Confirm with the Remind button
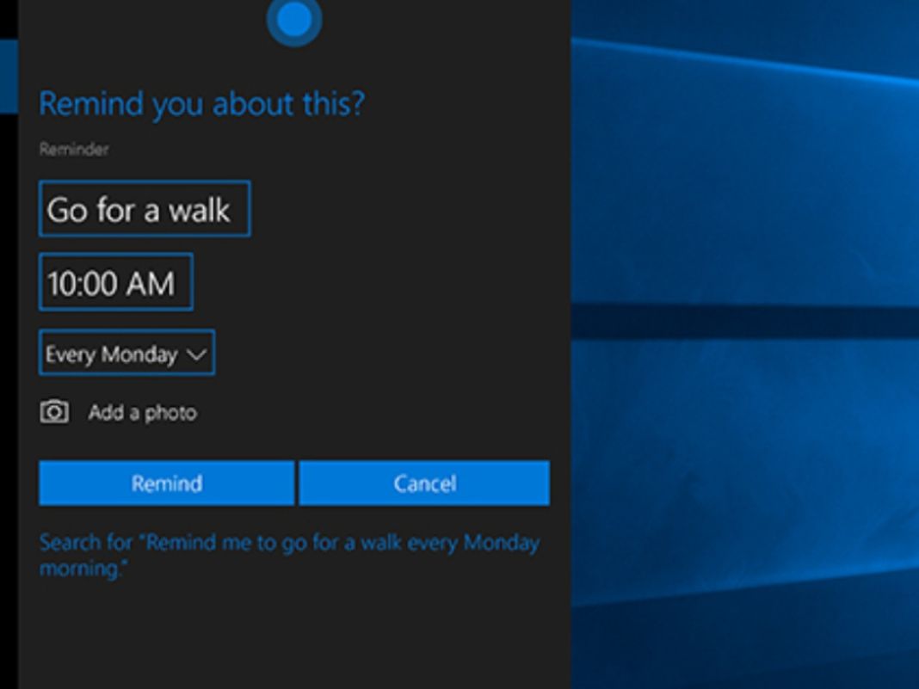 (166, 483)
